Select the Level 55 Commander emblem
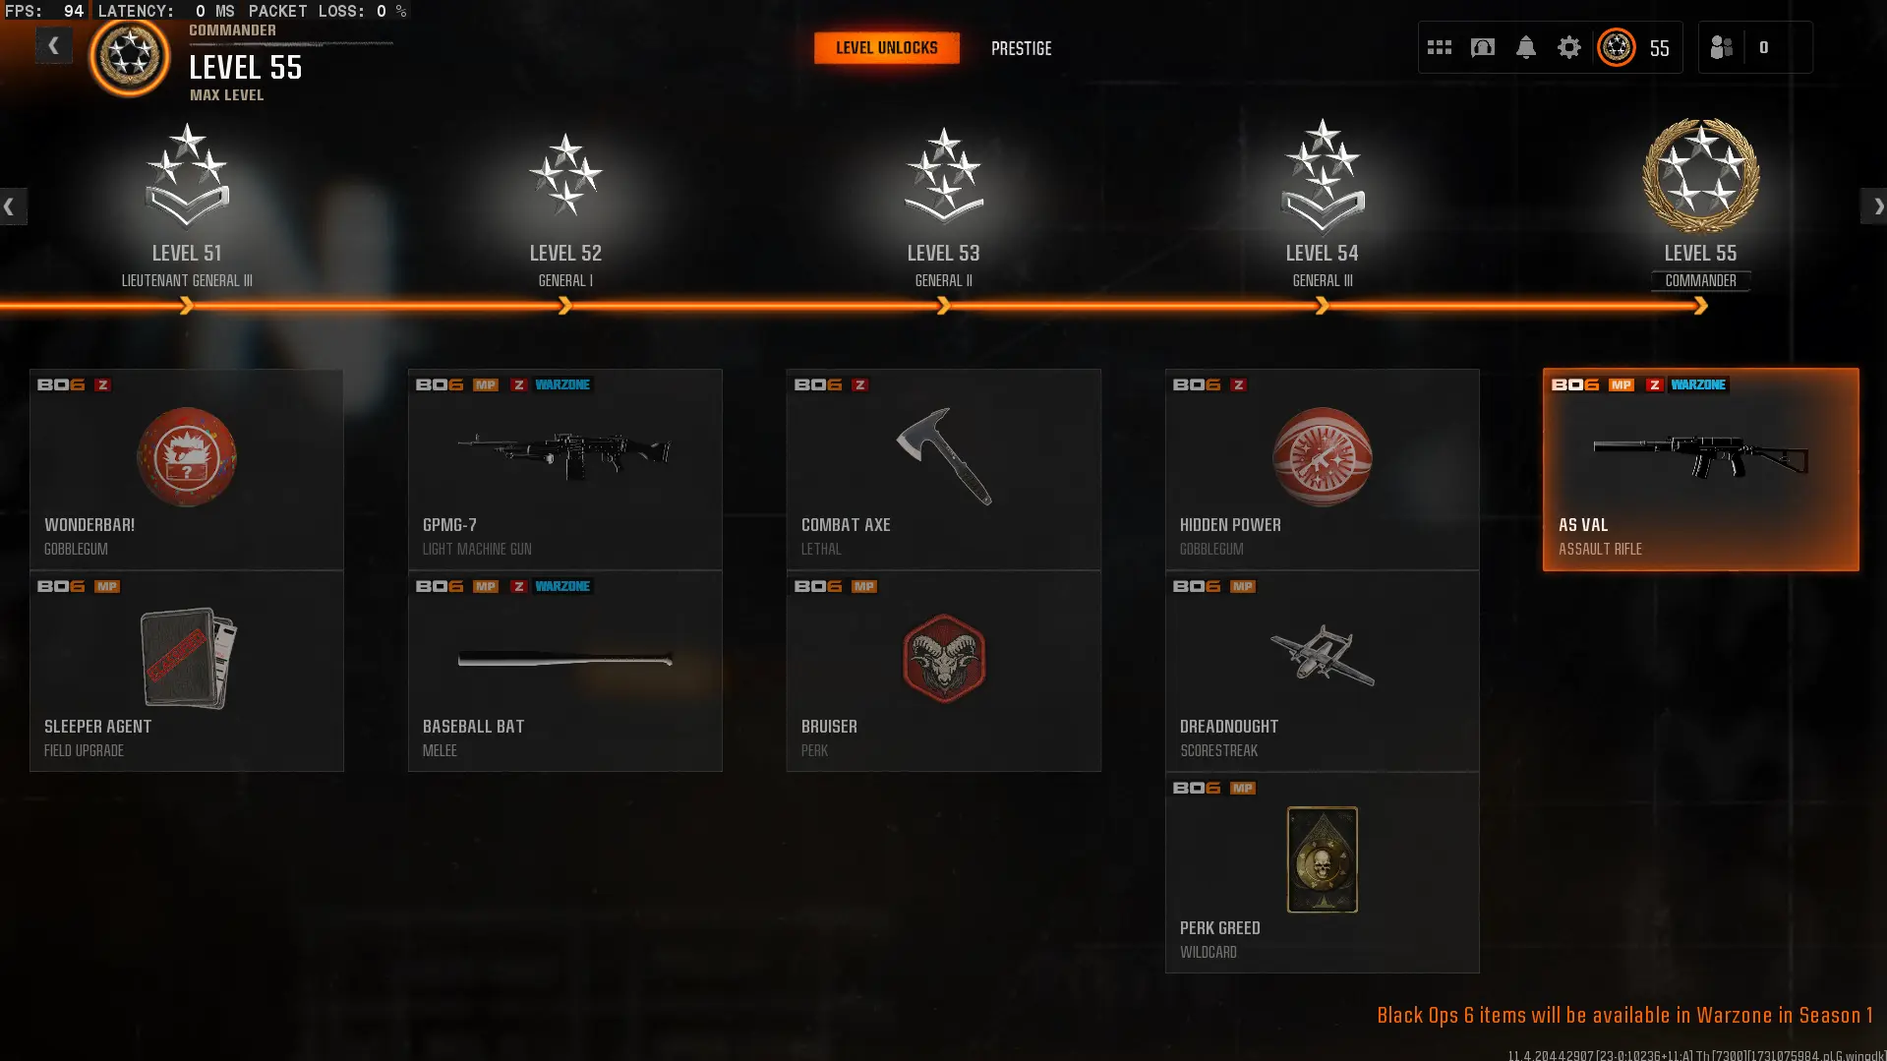 [1700, 176]
